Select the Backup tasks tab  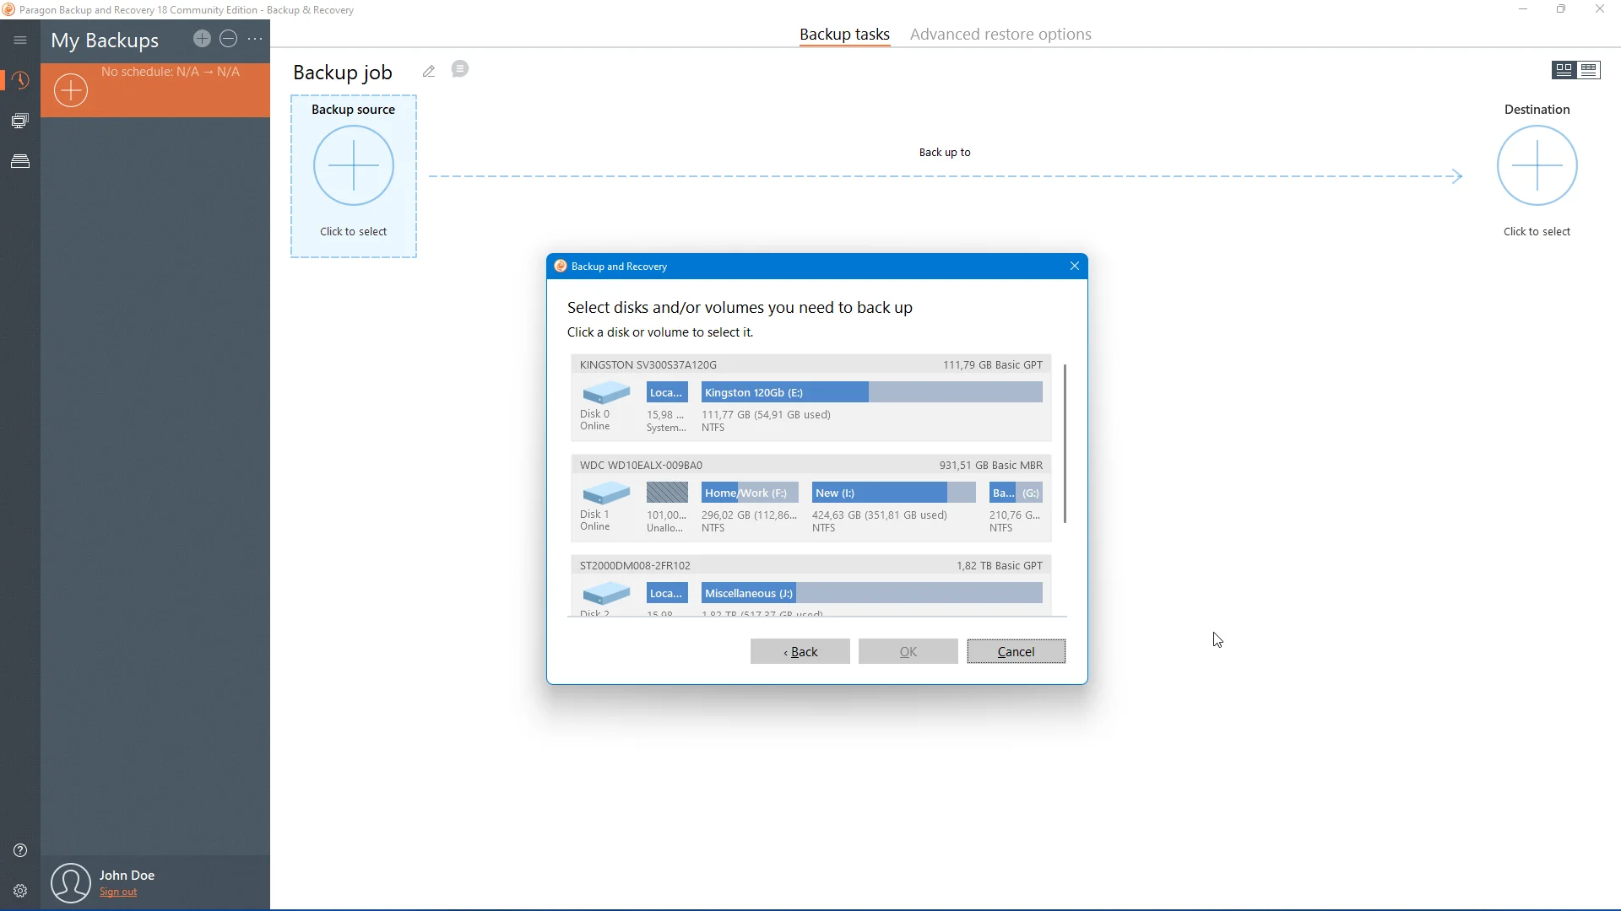coord(843,34)
